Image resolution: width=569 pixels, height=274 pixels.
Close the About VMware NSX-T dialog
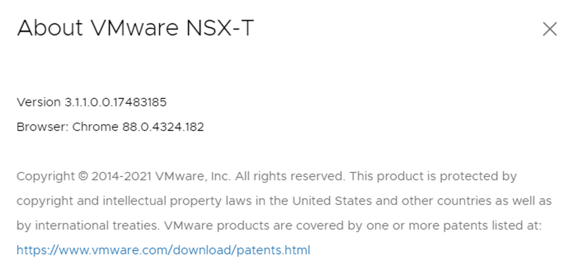(550, 29)
